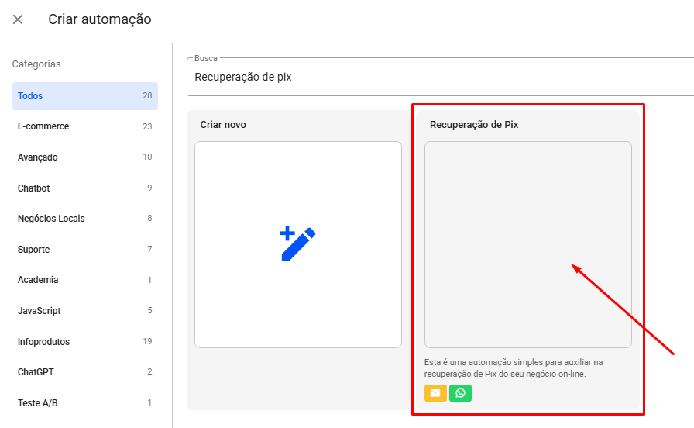The width and height of the screenshot is (694, 428).
Task: Close the Criar automação dialog
Action: tap(18, 19)
